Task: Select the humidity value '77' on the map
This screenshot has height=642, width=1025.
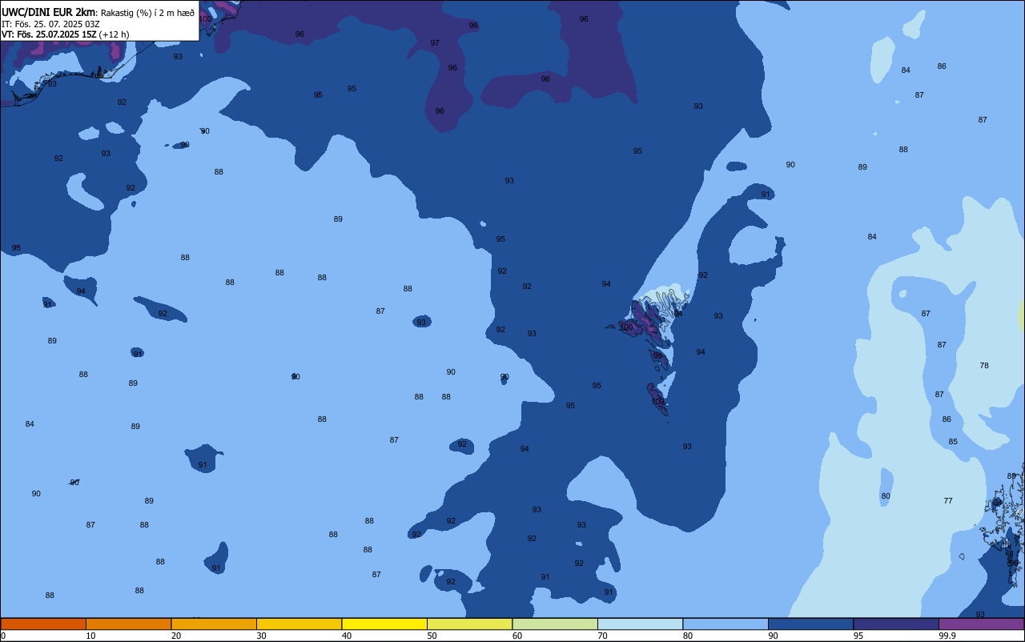Action: tap(948, 501)
